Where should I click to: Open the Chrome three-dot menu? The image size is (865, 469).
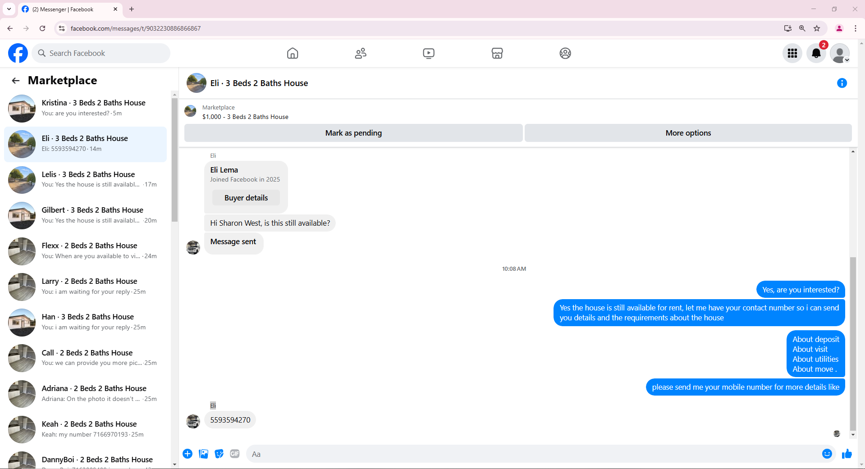(x=856, y=28)
